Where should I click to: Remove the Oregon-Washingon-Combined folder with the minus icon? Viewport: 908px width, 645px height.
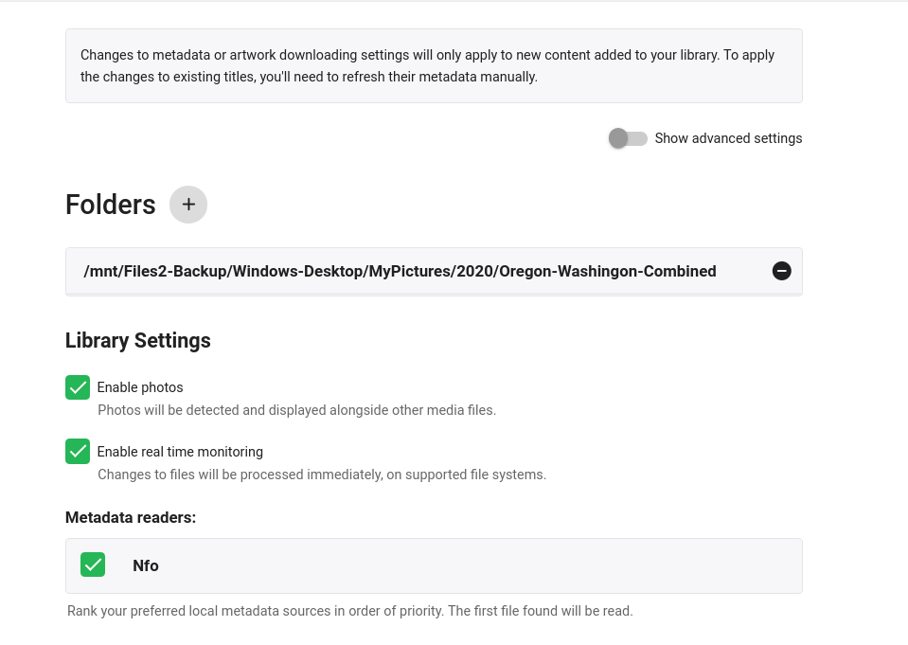[x=781, y=272]
